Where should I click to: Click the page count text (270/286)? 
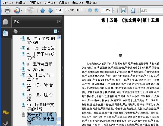[x=74, y=10]
